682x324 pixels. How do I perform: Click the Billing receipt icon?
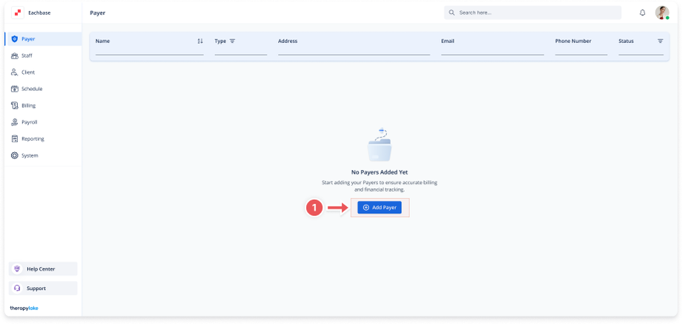[14, 105]
